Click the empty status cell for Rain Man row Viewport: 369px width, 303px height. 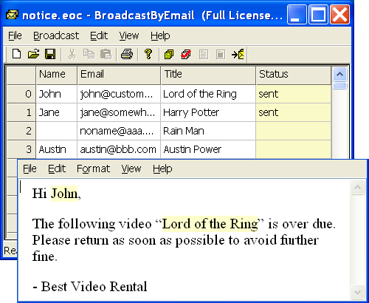tap(294, 131)
